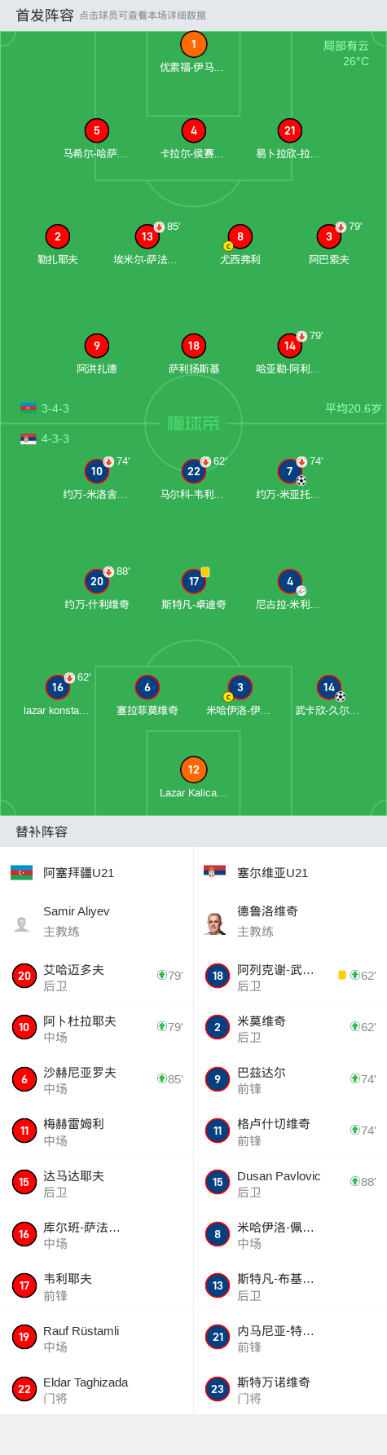Screen dimensions: 387x1455
Task: Tap the number 8 尤西弗利 captain badge
Action: point(240,236)
